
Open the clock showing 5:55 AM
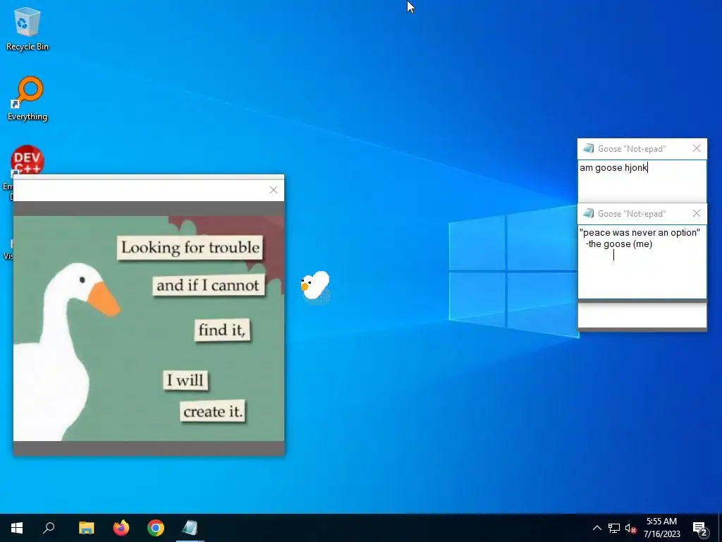coord(661,528)
